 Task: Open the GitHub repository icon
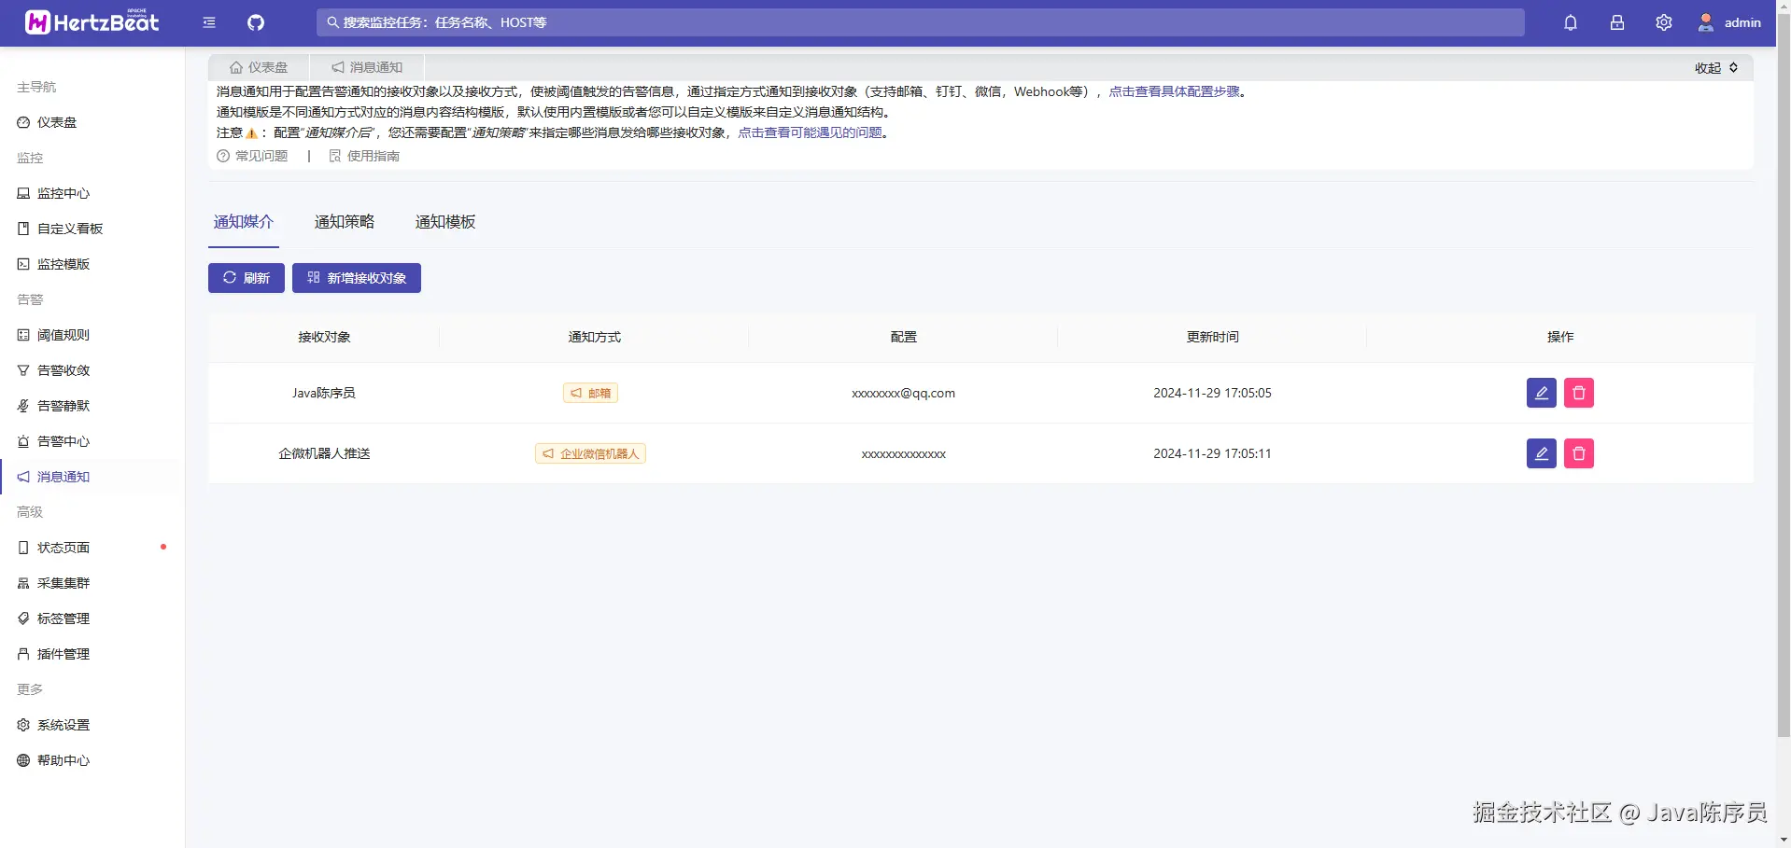tap(256, 22)
